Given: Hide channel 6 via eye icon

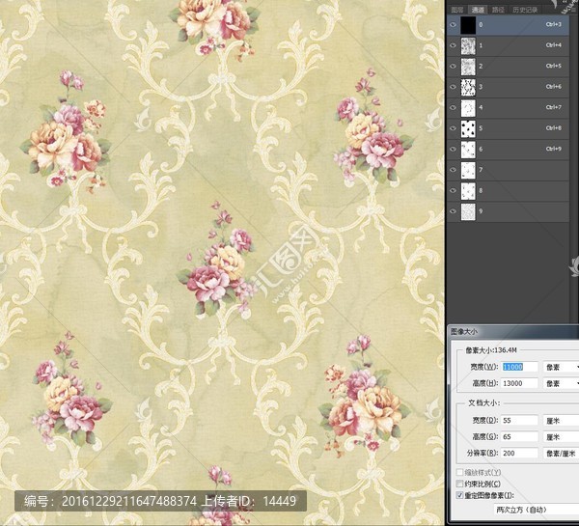Looking at the screenshot, I should (x=454, y=149).
